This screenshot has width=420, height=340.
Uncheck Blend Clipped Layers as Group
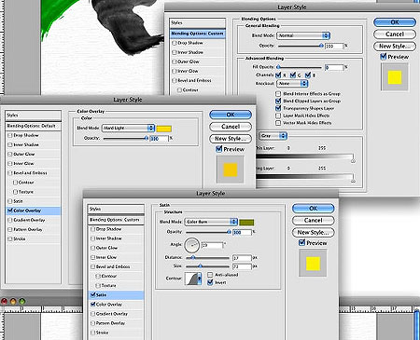tap(278, 101)
